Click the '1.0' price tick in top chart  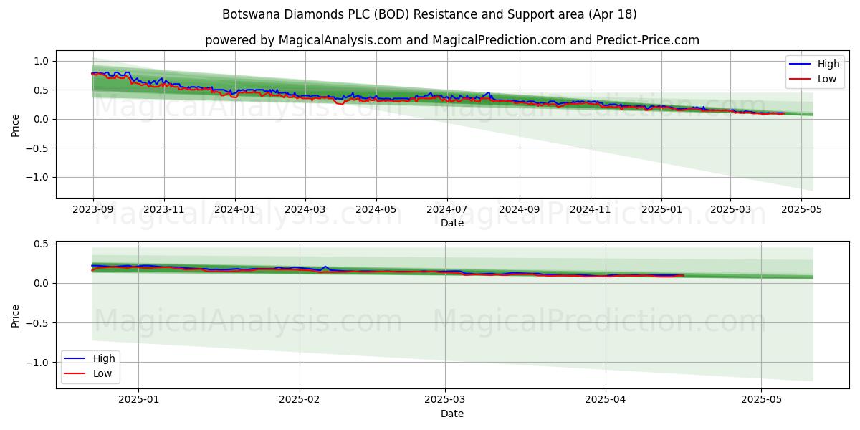coord(42,61)
